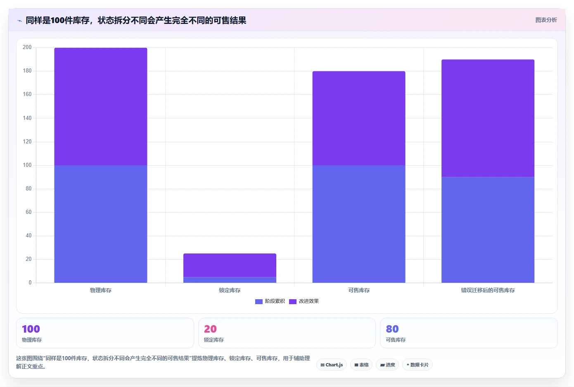Select the 20 锁定库存 data card
574x387 pixels.
click(287, 333)
